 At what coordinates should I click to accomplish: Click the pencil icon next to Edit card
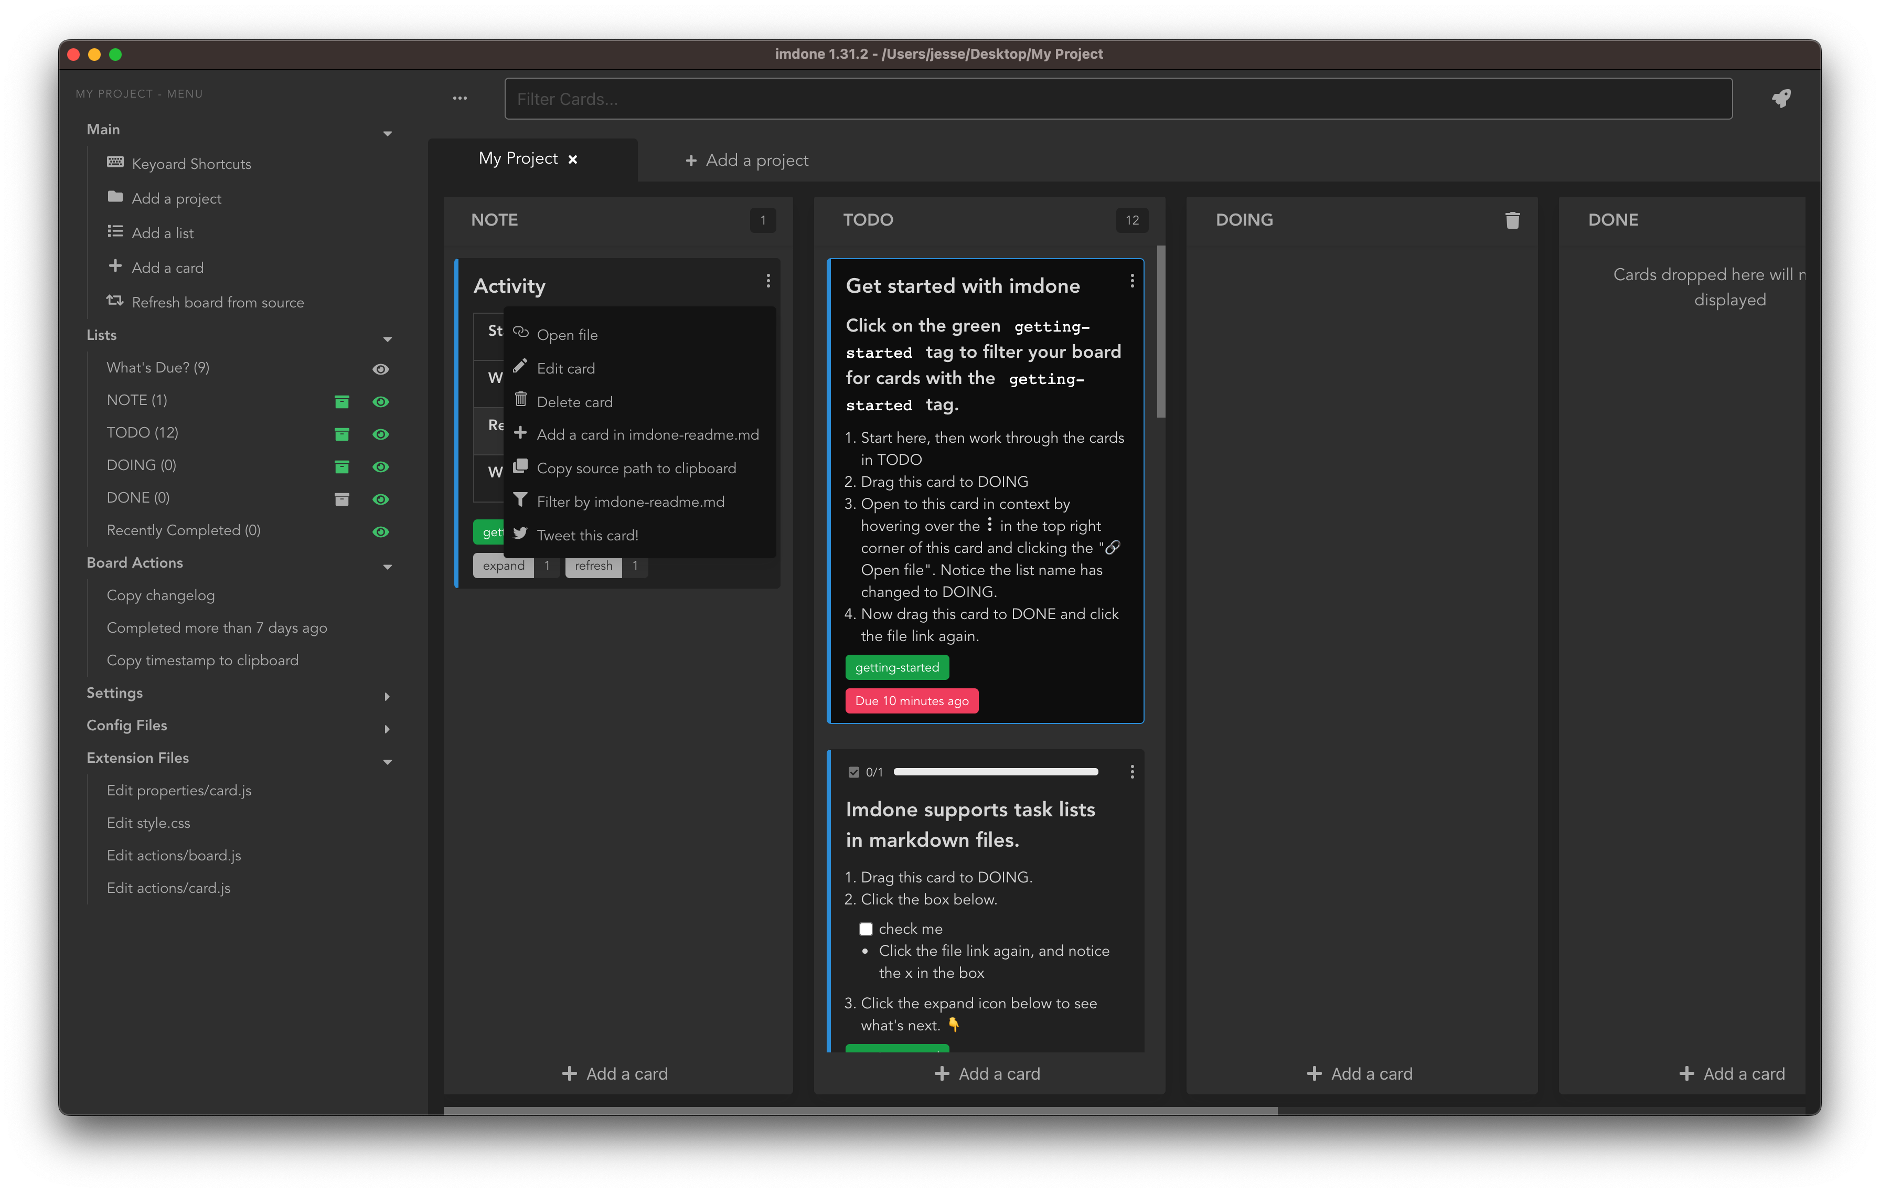coord(520,366)
